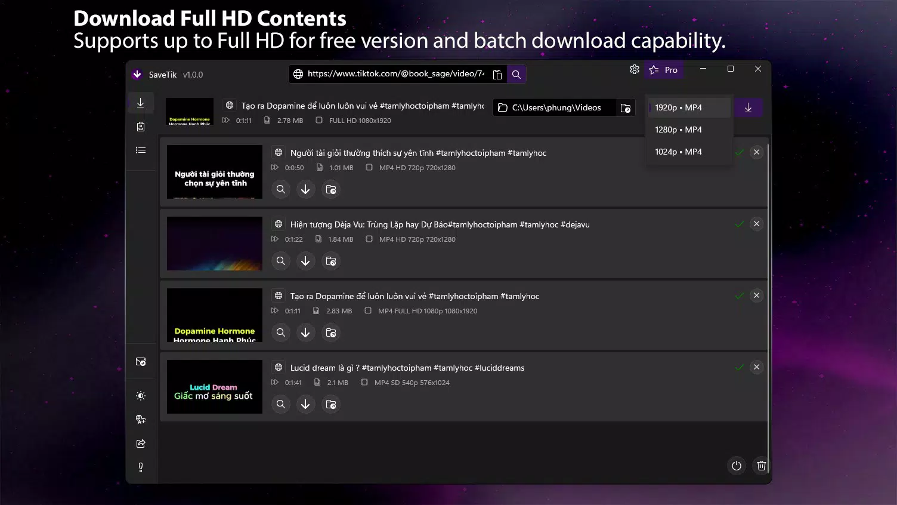Image resolution: width=897 pixels, height=505 pixels.
Task: Click the SaveTik app logo icon
Action: [x=137, y=75]
